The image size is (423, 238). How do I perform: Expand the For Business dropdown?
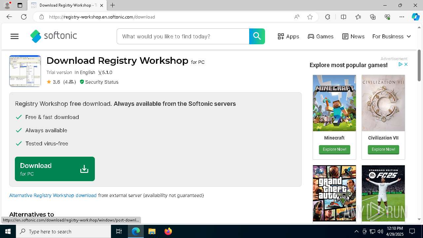tap(392, 36)
